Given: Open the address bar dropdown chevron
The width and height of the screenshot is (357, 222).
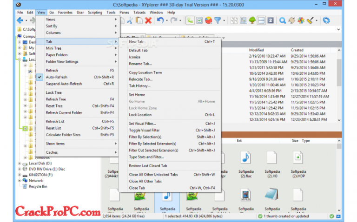Looking at the screenshot, I should tap(338, 29).
